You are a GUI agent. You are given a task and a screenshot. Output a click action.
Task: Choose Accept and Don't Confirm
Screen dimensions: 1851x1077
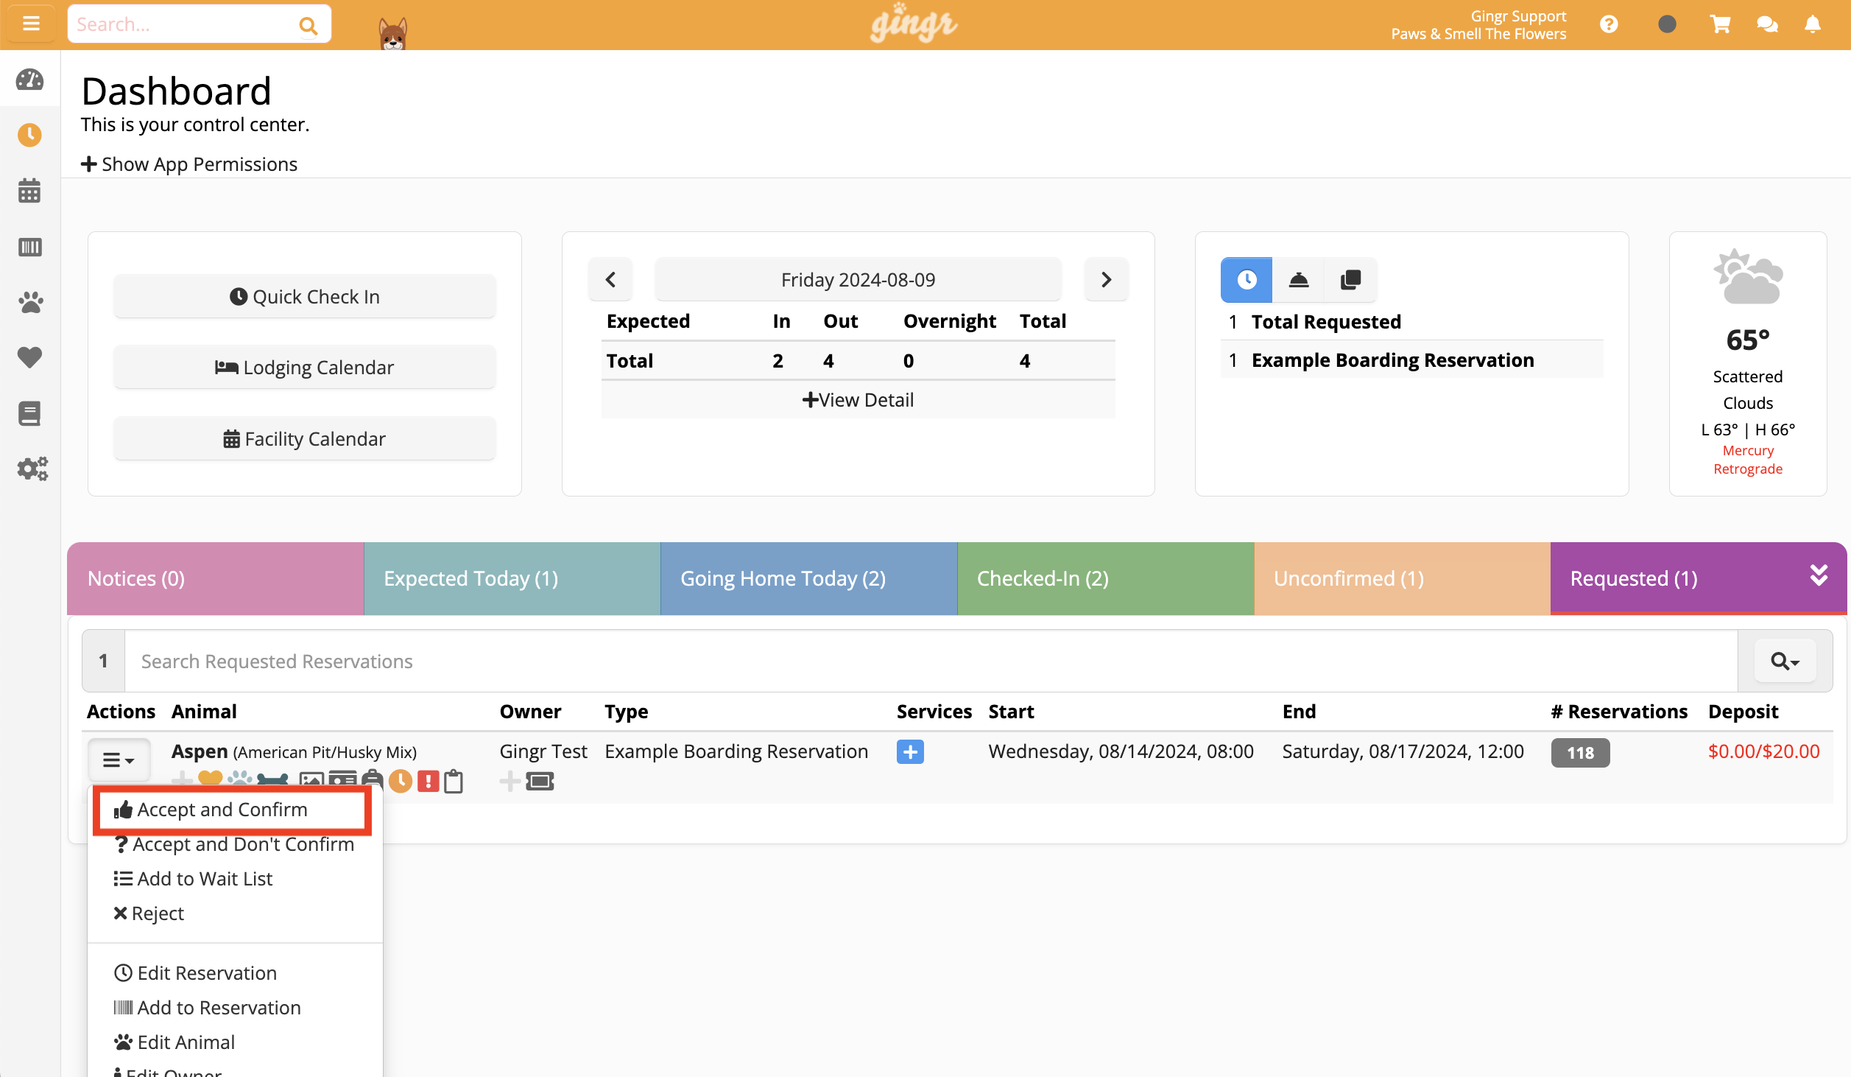(234, 844)
